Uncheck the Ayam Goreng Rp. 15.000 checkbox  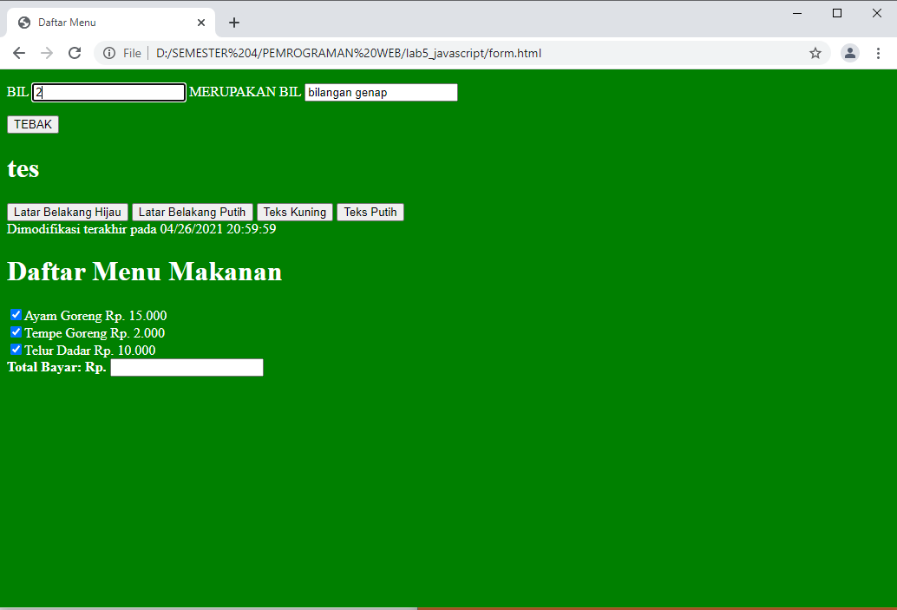point(16,314)
